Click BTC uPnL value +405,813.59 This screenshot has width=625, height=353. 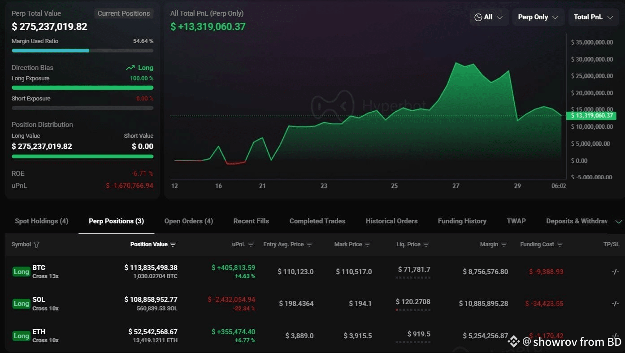pos(233,268)
